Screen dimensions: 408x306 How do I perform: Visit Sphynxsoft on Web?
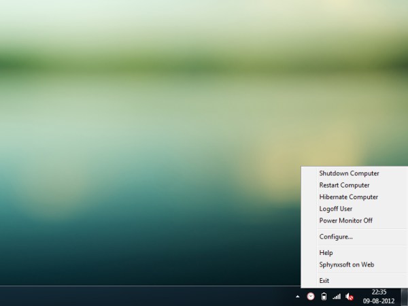355,265
